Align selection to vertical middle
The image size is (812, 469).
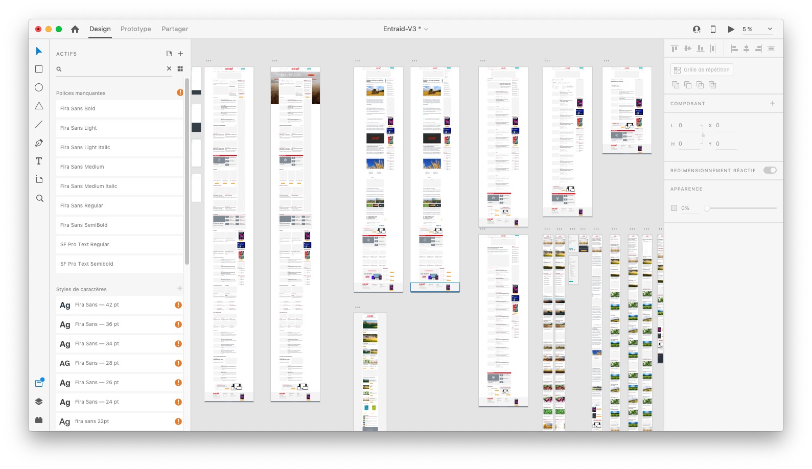point(688,49)
